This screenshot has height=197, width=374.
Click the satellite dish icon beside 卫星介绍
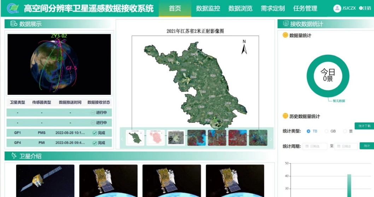tap(14, 155)
